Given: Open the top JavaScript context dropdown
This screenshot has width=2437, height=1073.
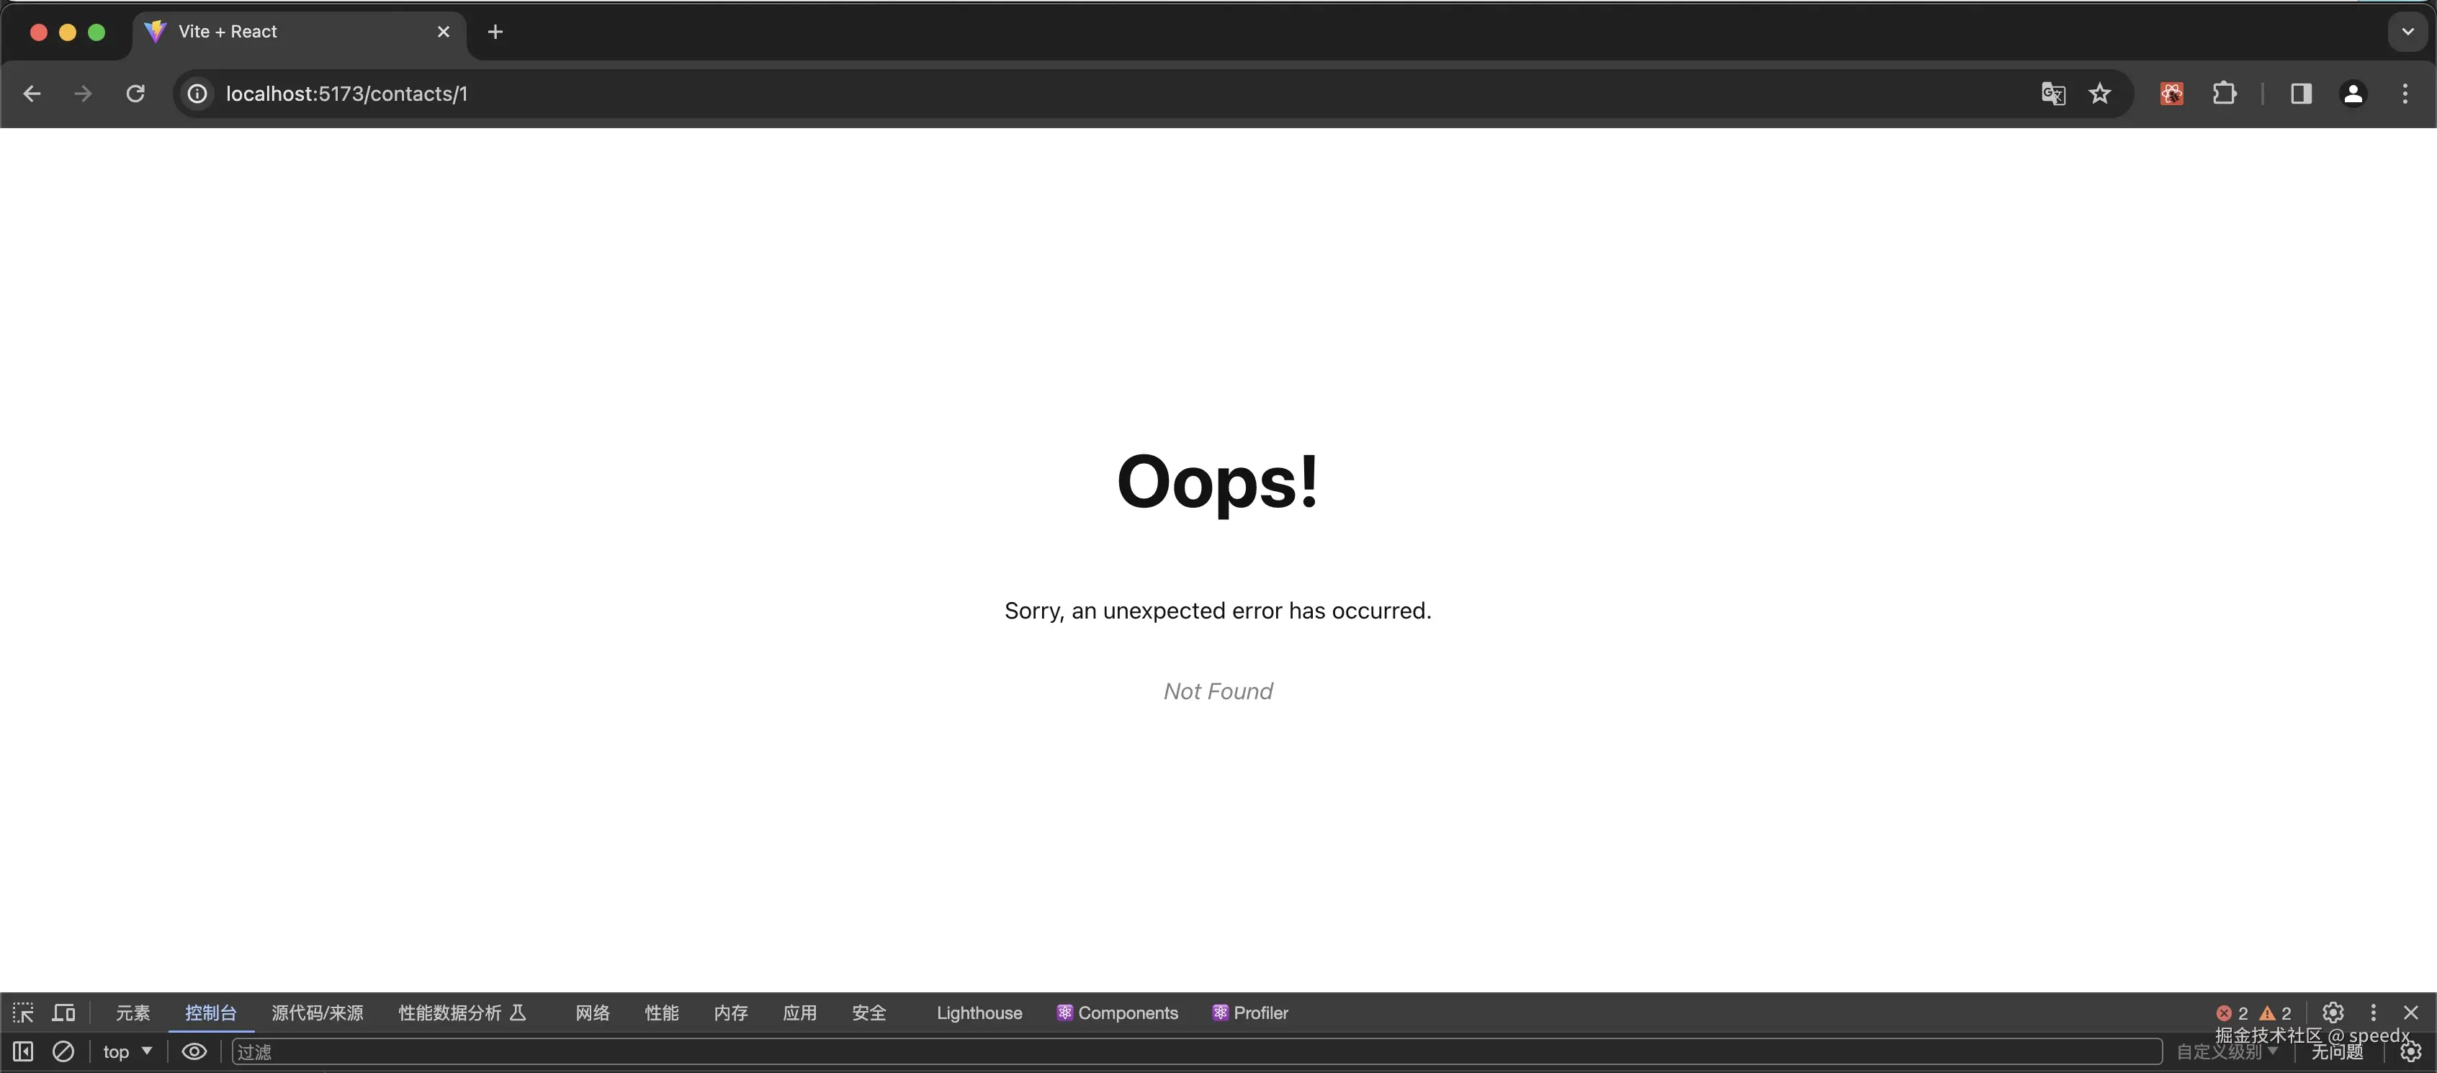Looking at the screenshot, I should tap(127, 1051).
